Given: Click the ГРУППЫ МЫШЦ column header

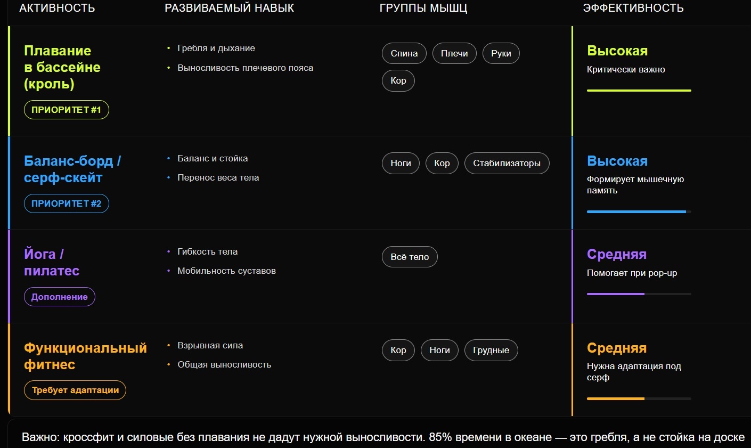Looking at the screenshot, I should 423,8.
